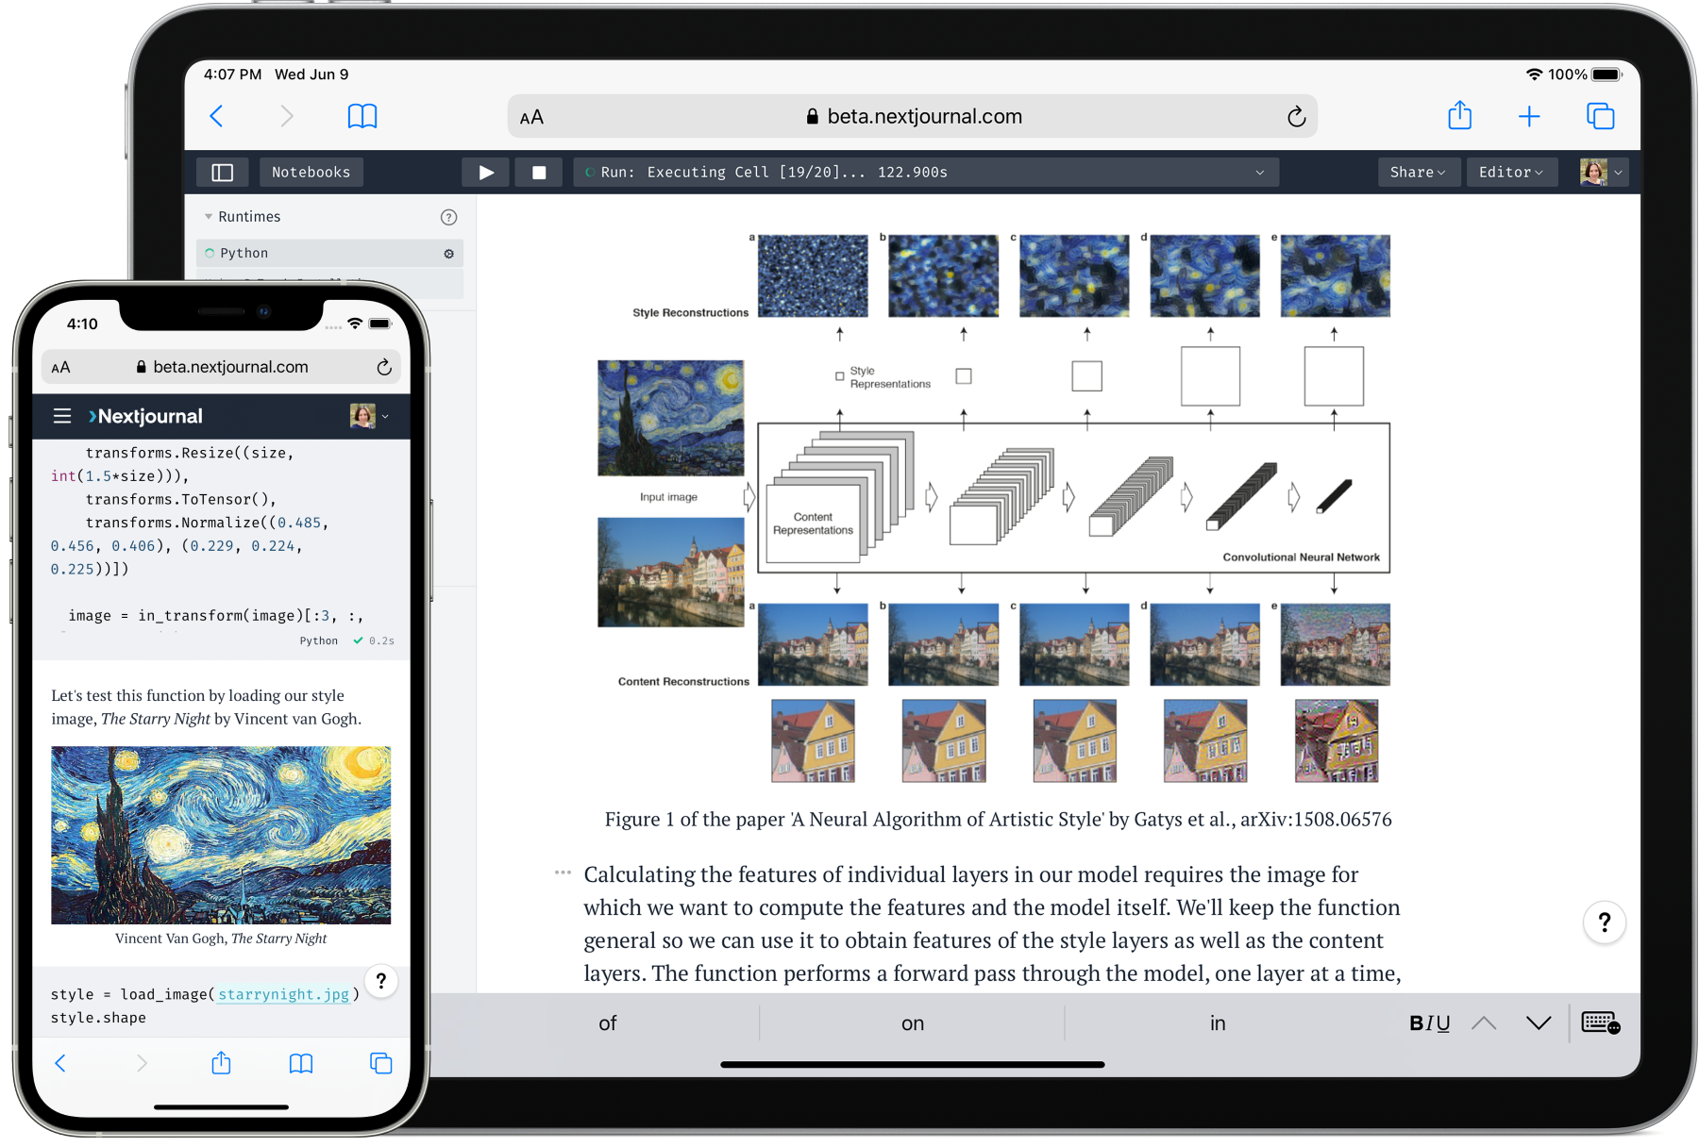Click the Starry Night input image on iPad
Image resolution: width=1699 pixels, height=1147 pixels.
pos(670,418)
